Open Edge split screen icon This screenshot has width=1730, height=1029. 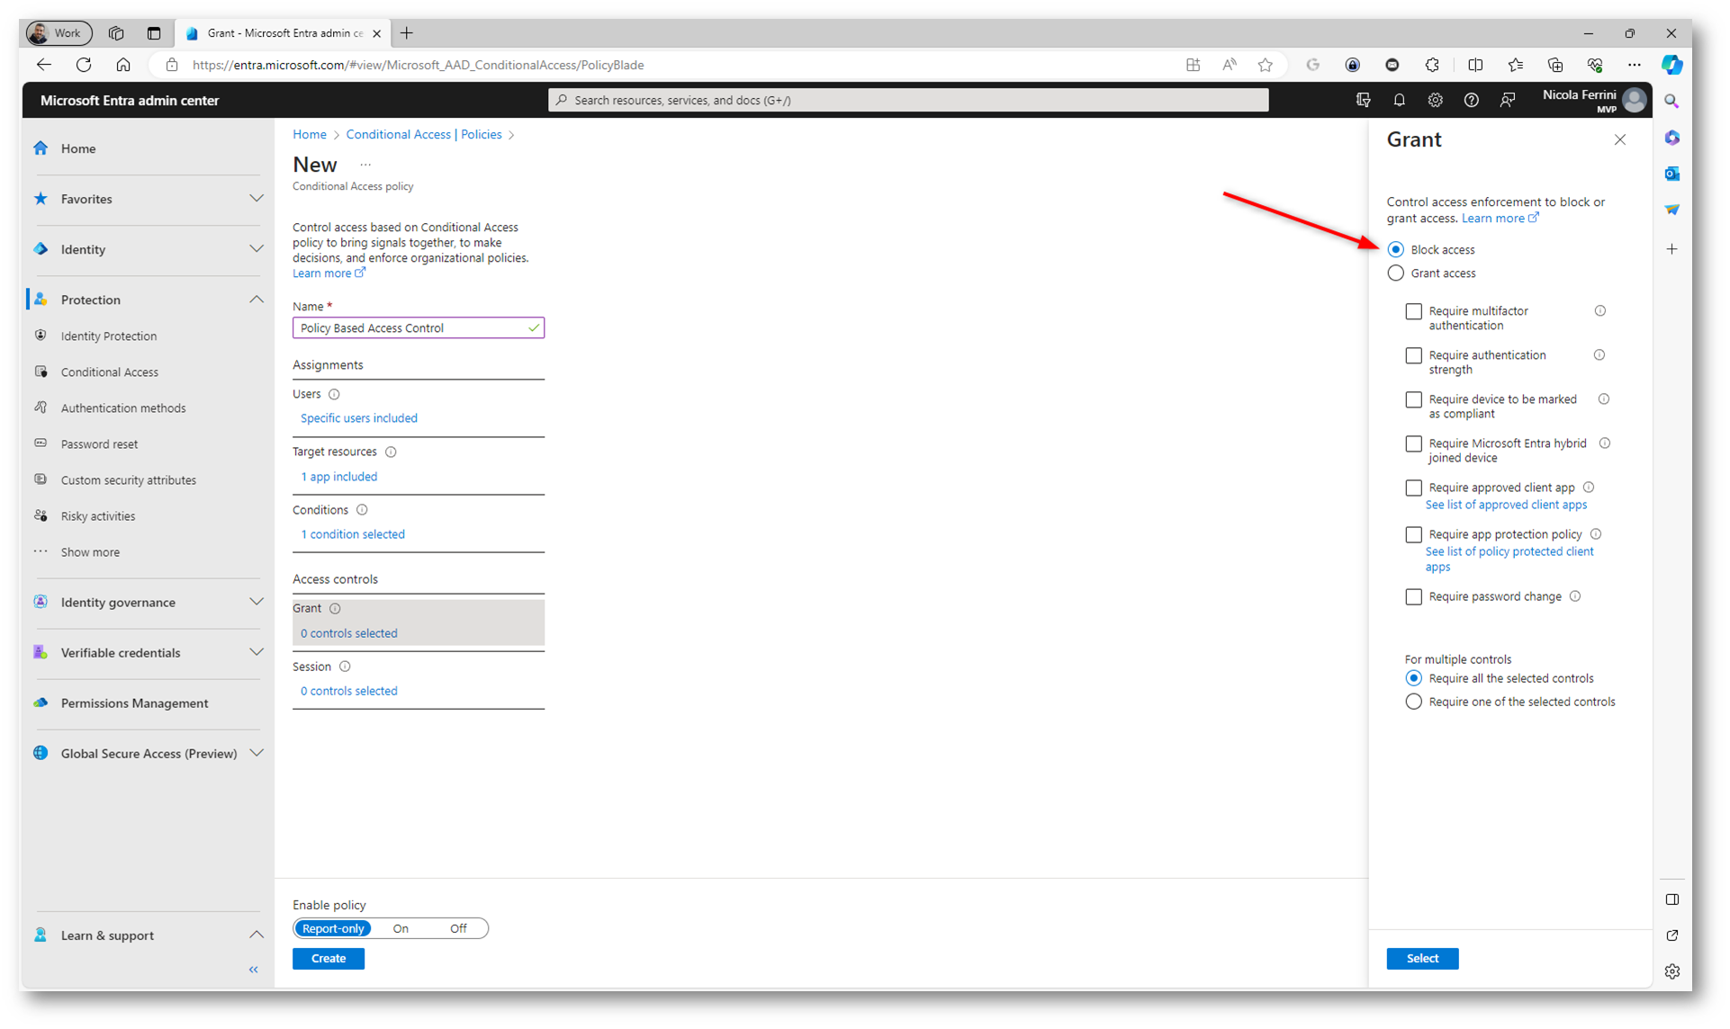coord(1474,65)
